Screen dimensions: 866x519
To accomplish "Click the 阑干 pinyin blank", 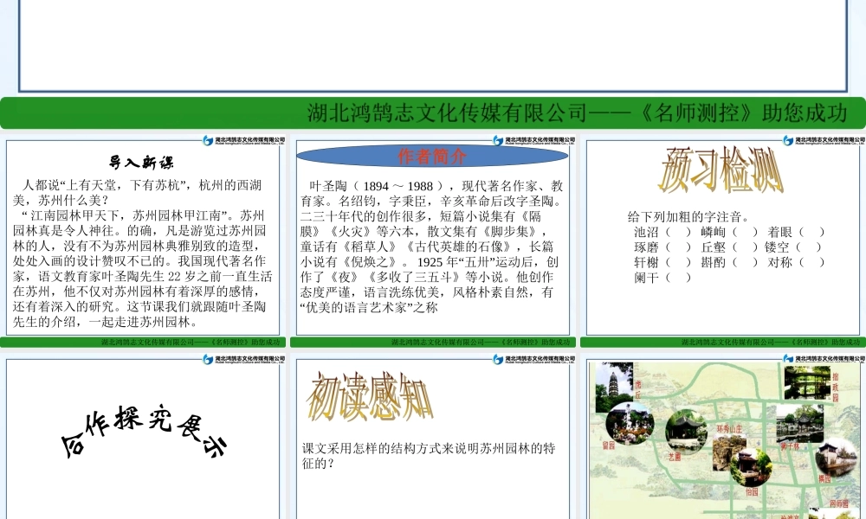I will pyautogui.click(x=678, y=278).
